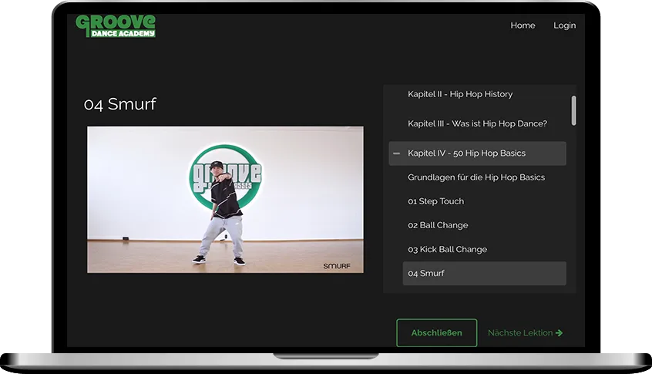Image resolution: width=652 pixels, height=374 pixels.
Task: Go to Nächste Lektion
Action: [525, 333]
